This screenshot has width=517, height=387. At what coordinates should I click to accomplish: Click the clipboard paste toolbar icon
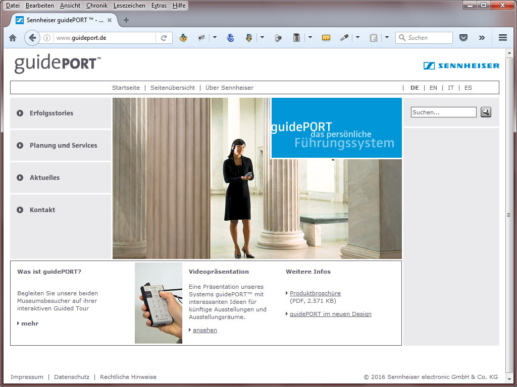click(x=374, y=38)
